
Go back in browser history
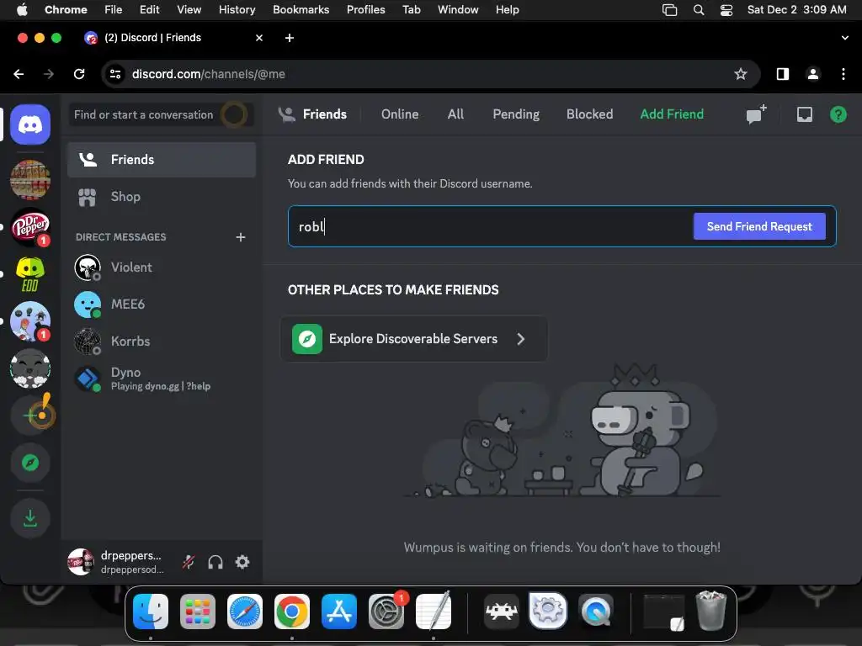coord(19,74)
